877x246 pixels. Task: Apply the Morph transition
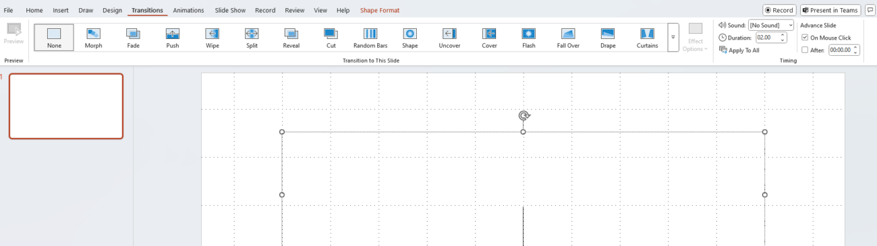(94, 38)
